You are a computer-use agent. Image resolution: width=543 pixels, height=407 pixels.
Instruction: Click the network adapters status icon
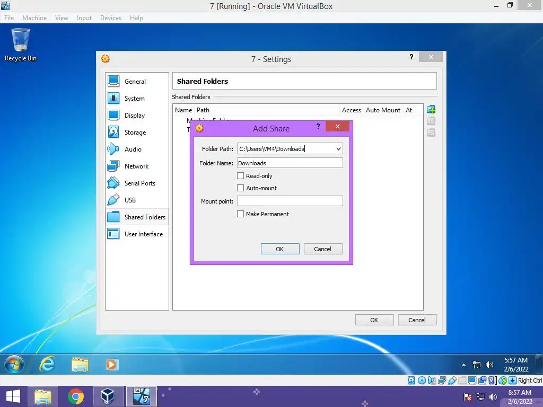(442, 381)
